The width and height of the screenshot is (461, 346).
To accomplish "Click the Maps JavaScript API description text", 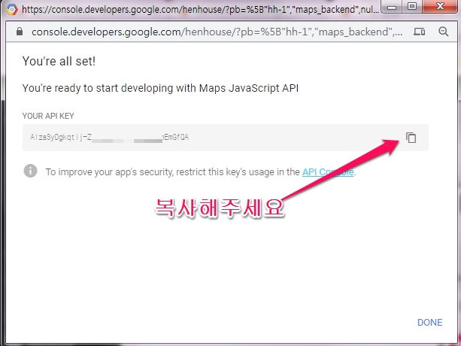I will pyautogui.click(x=160, y=88).
